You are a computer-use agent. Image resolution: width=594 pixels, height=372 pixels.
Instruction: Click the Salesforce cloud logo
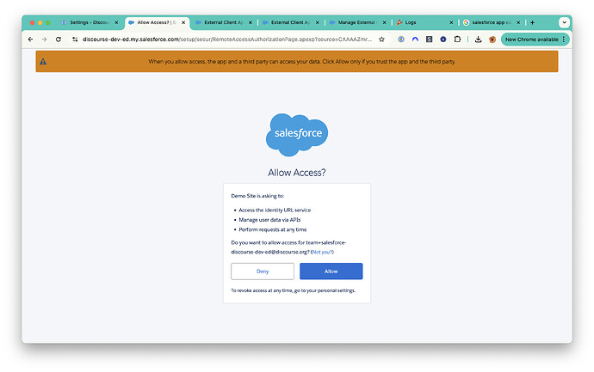click(297, 134)
